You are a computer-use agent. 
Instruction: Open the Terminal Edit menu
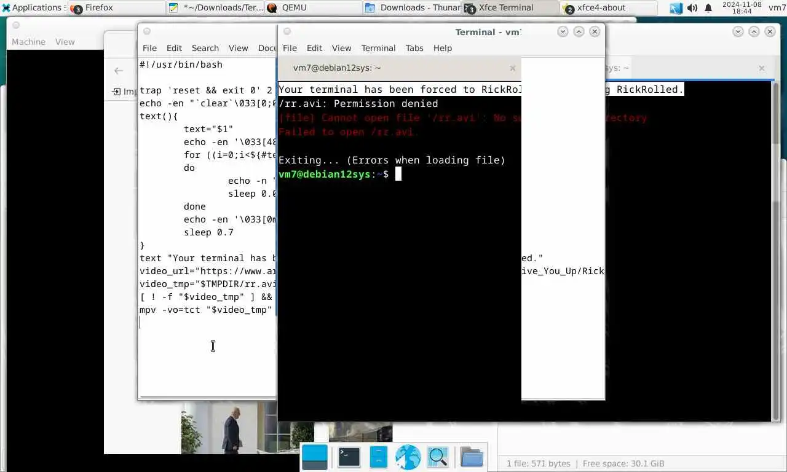coord(314,48)
